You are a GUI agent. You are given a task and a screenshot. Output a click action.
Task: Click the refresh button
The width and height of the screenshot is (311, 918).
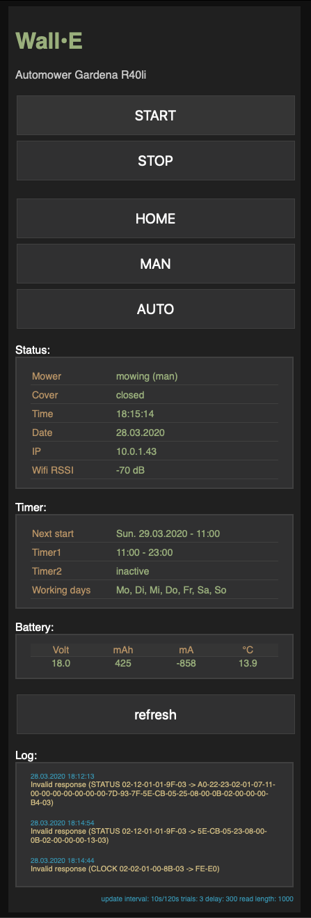point(155,715)
